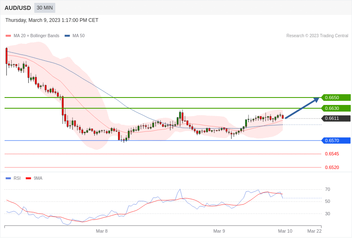Click the '9MA' legend label
The image size is (352, 238).
(x=38, y=178)
